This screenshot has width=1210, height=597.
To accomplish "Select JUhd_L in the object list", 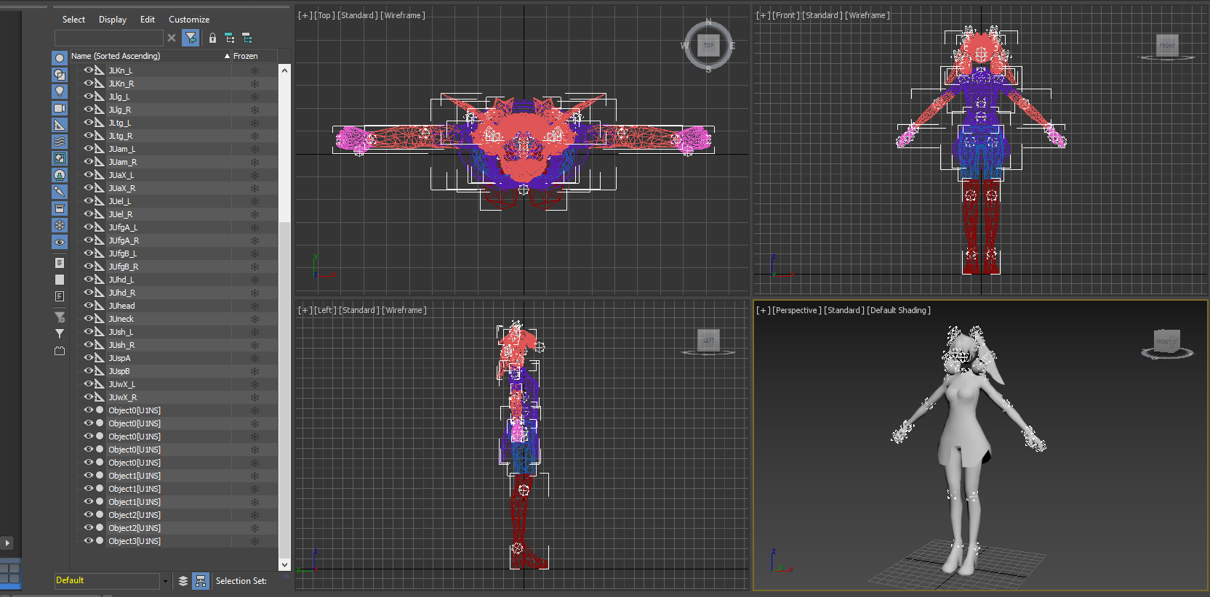I will pos(121,280).
